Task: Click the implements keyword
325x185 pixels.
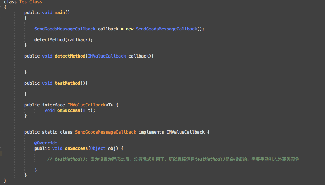Action: (151, 132)
